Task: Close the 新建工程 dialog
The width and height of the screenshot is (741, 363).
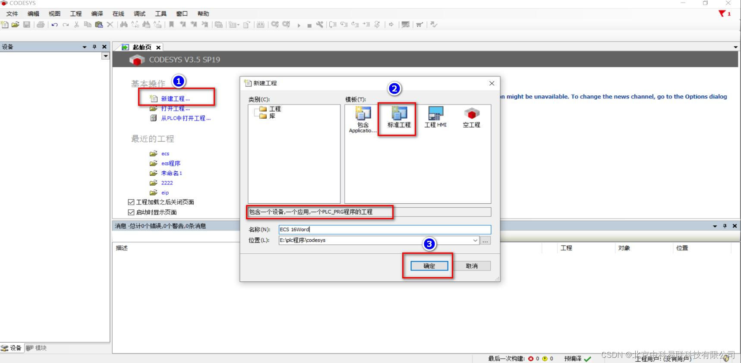Action: 492,83
